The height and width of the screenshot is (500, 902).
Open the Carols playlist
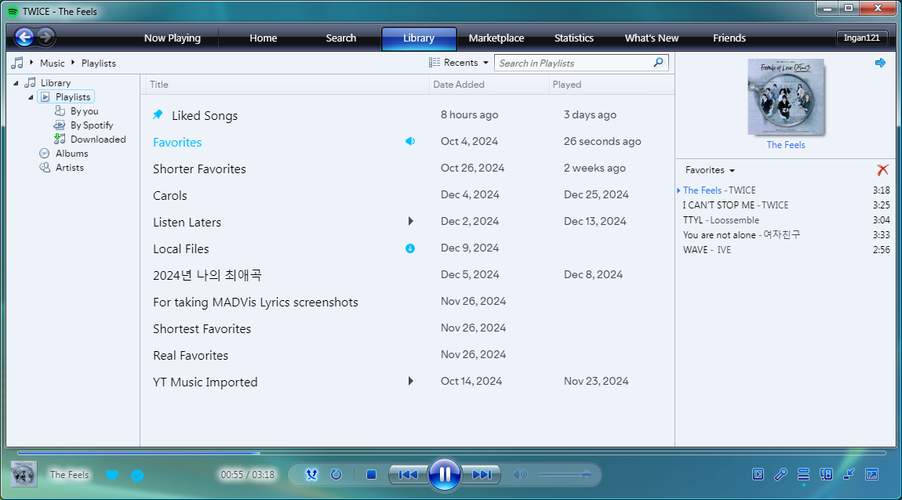click(x=169, y=195)
